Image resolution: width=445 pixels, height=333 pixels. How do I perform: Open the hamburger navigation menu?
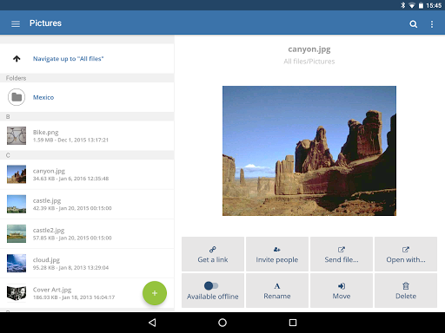[x=16, y=23]
